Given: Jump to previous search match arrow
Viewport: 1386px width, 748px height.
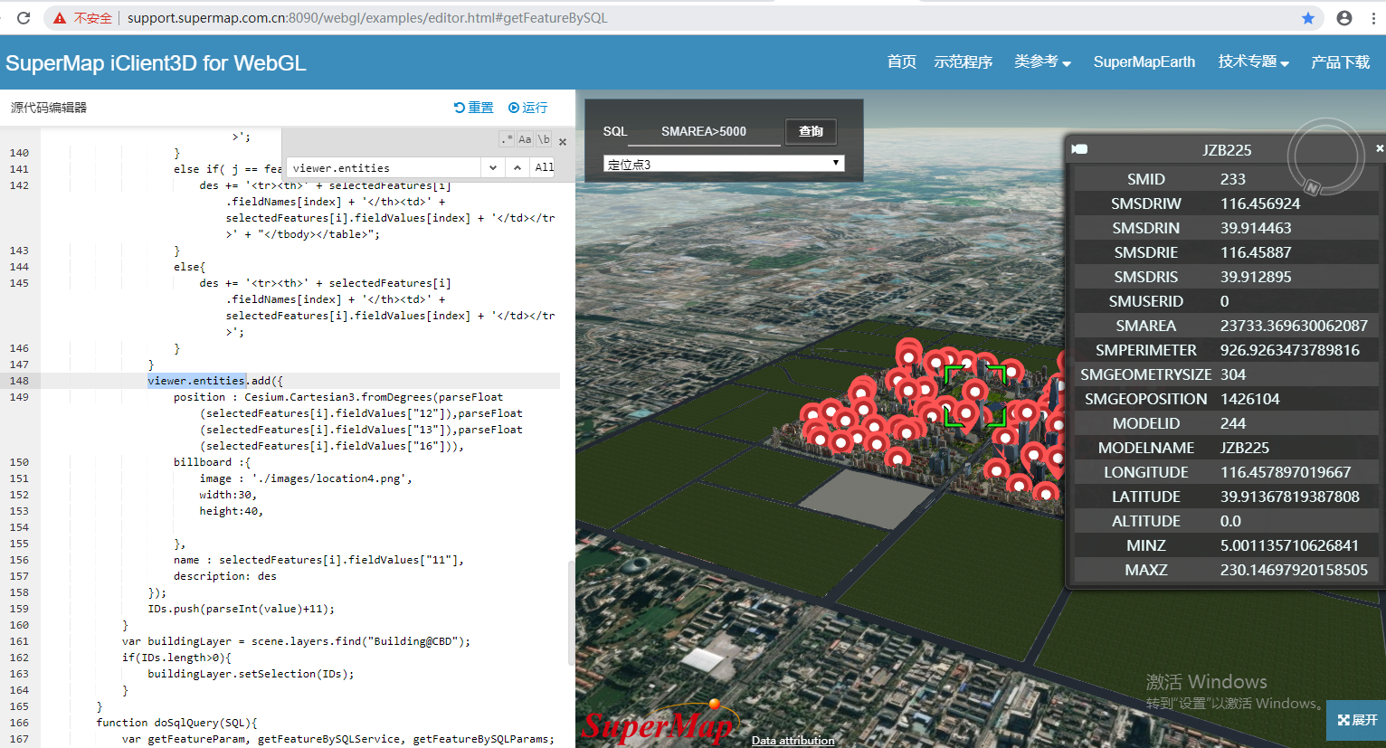Looking at the screenshot, I should 517,167.
